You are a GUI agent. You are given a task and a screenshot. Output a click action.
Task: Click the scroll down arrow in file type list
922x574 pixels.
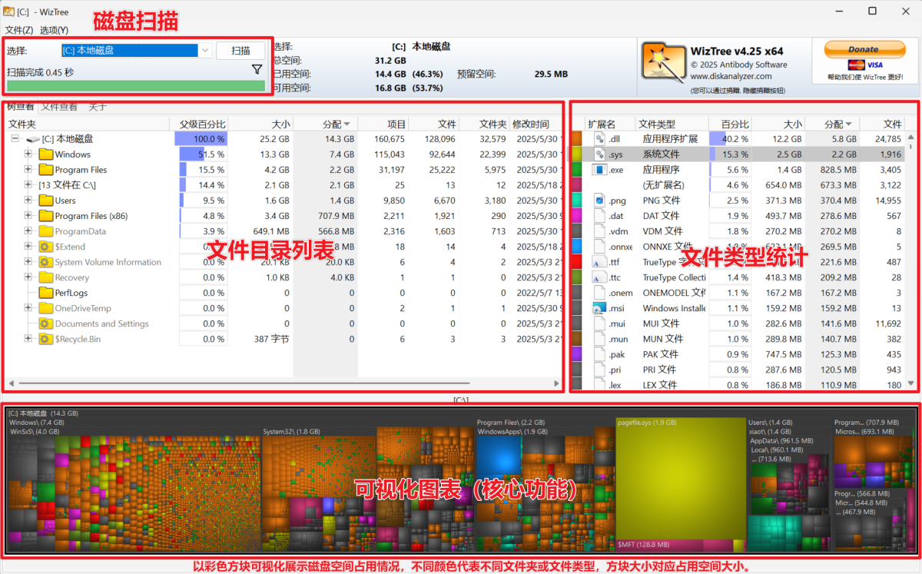tap(911, 383)
